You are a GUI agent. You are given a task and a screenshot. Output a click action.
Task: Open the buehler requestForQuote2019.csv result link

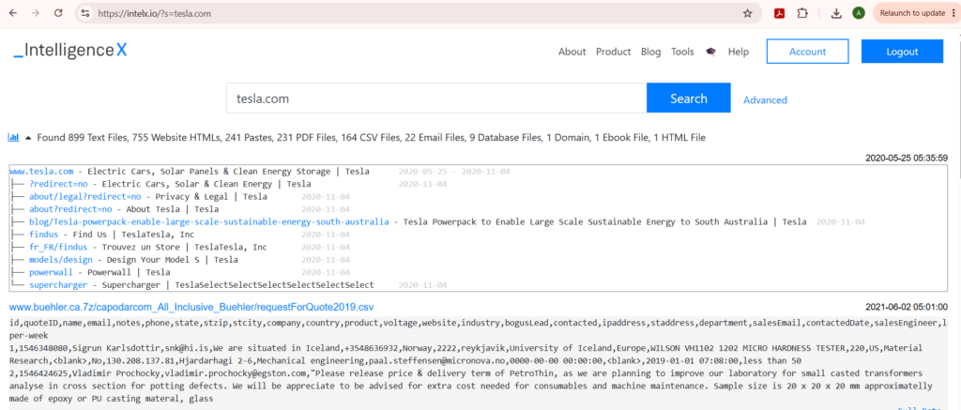191,307
